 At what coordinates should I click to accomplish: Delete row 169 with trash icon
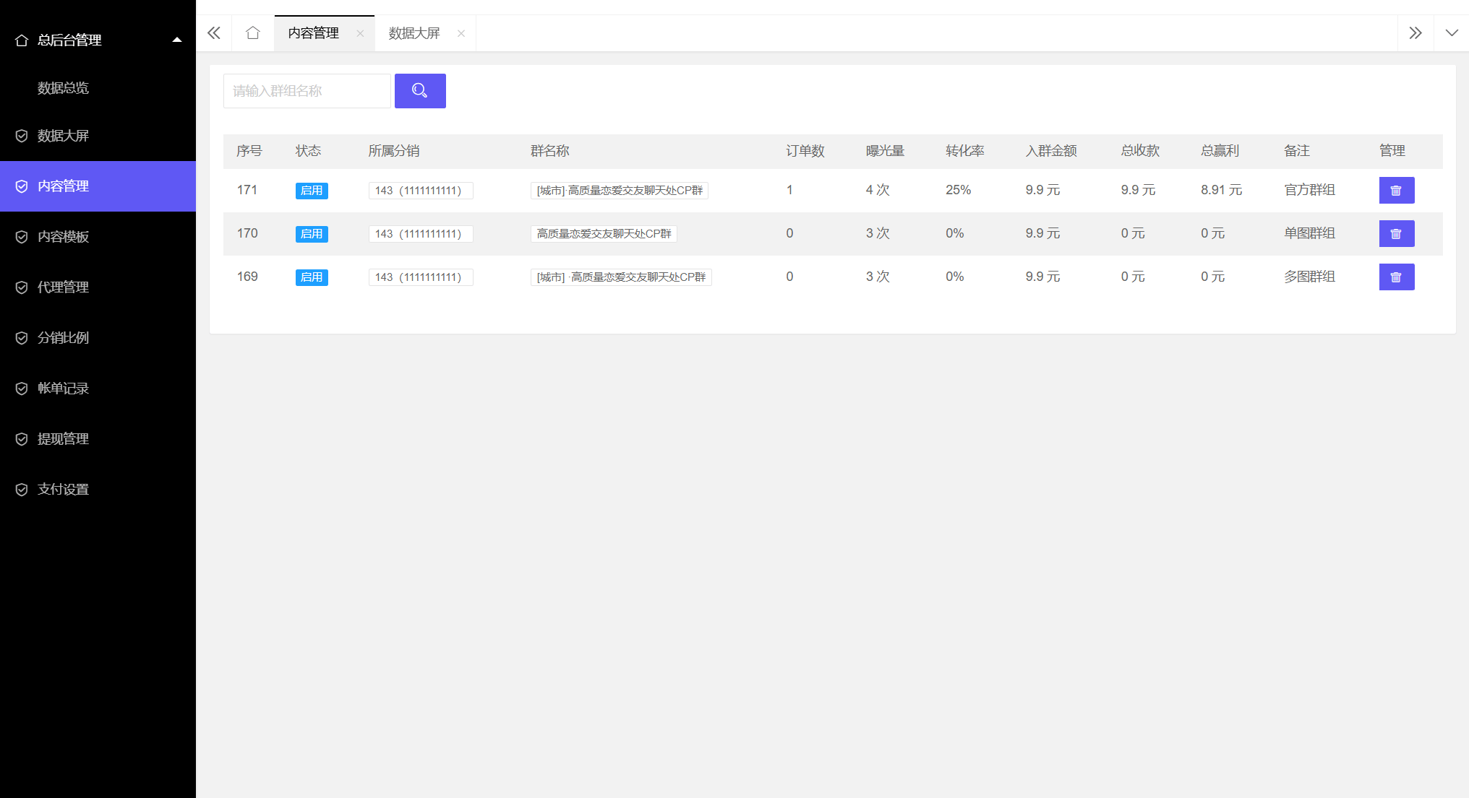point(1396,277)
